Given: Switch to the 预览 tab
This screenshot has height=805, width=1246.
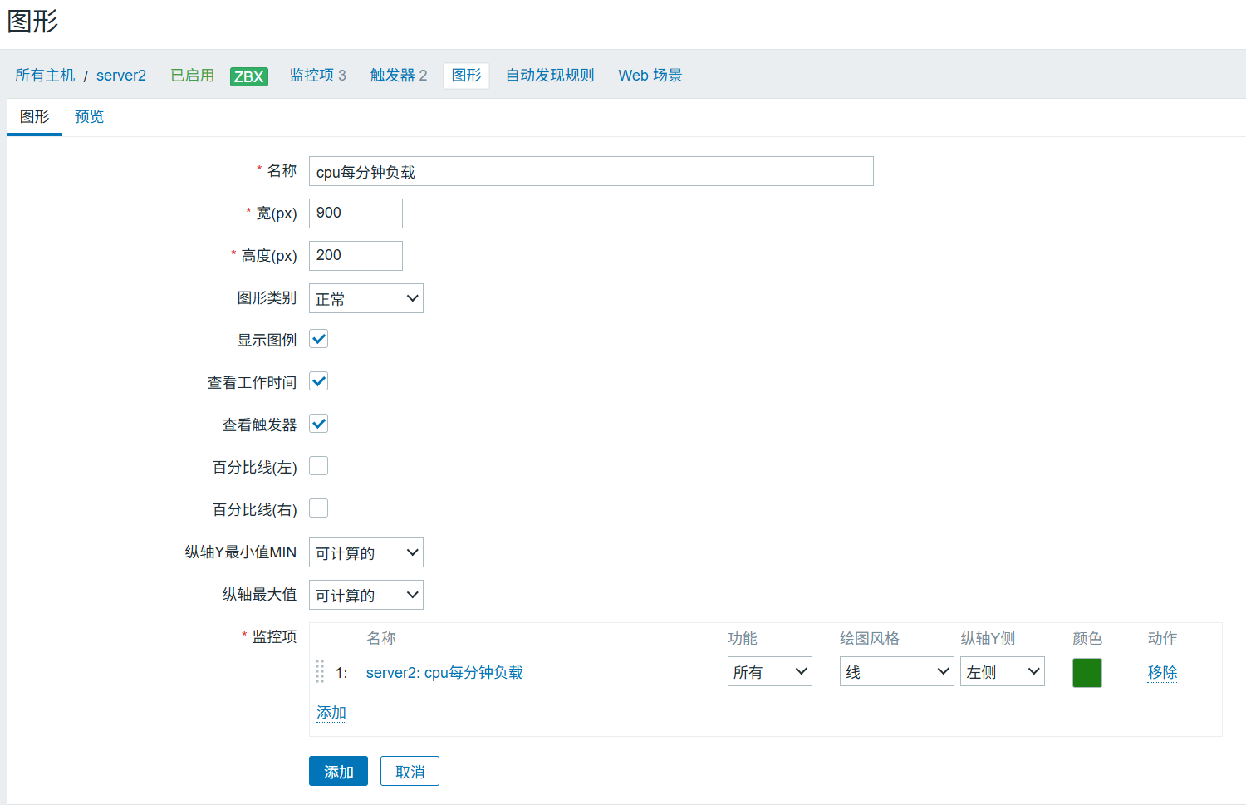Looking at the screenshot, I should pyautogui.click(x=90, y=117).
